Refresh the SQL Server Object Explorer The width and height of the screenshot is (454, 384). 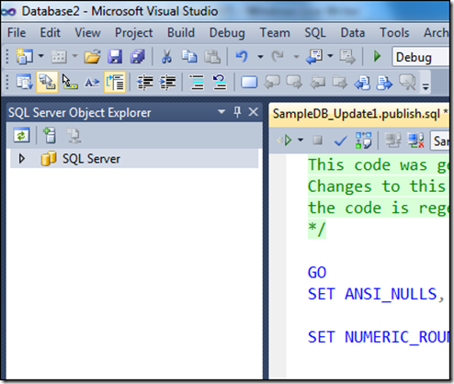[21, 135]
